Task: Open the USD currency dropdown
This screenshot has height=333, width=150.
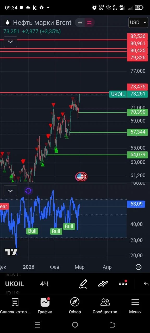Action: pyautogui.click(x=139, y=23)
